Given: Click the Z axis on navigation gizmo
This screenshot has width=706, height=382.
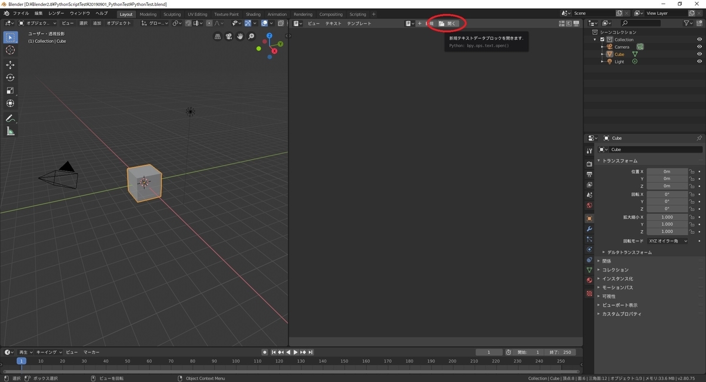Looking at the screenshot, I should pos(269,36).
